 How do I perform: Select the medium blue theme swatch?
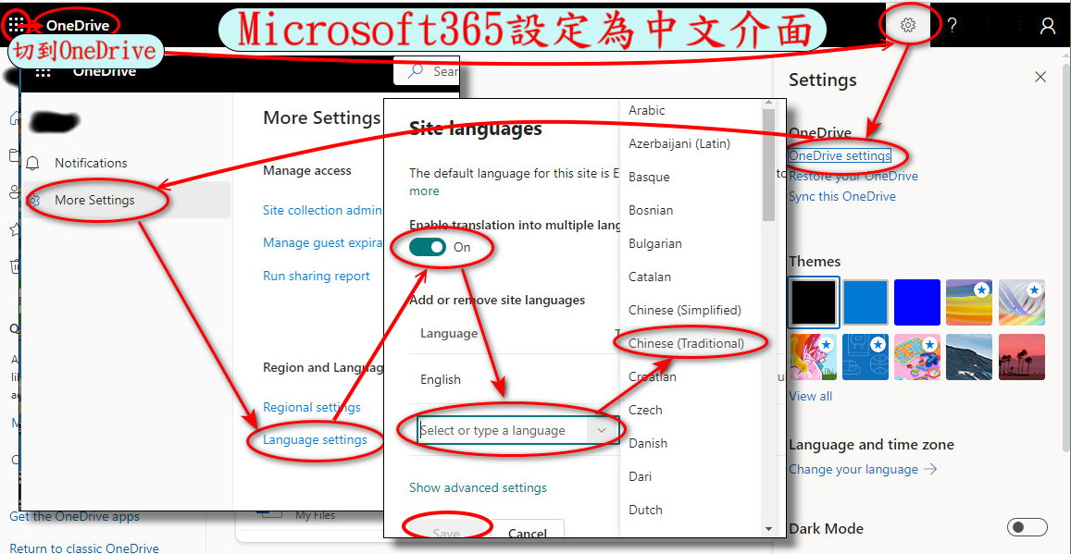[866, 302]
